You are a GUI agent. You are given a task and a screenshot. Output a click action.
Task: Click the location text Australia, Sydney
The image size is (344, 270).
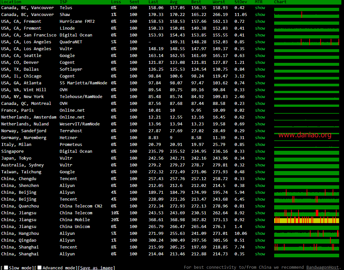[x=22, y=165]
